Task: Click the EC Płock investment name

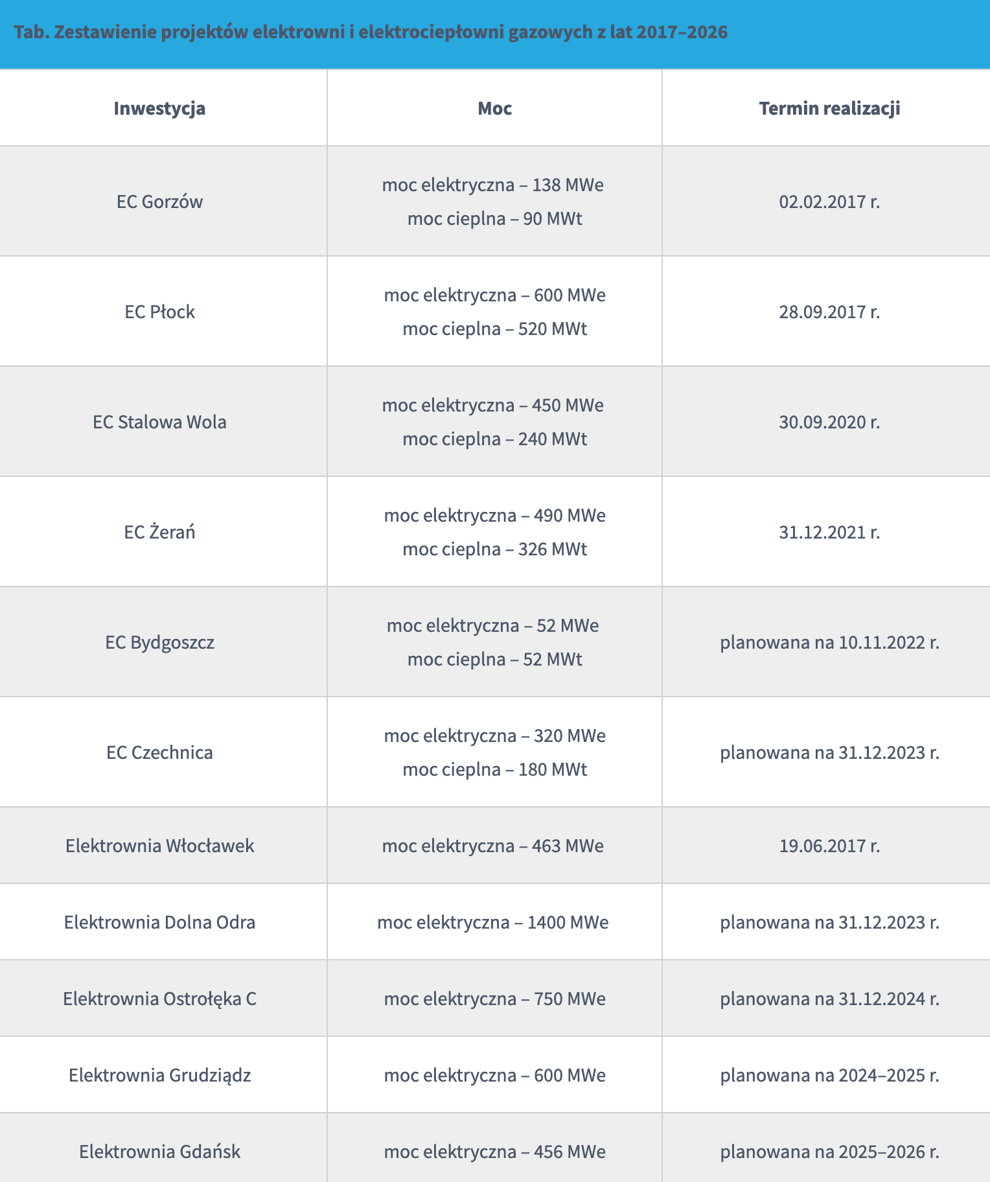Action: (x=159, y=312)
